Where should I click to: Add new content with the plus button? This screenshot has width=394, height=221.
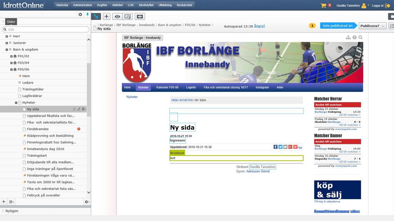pos(107,16)
